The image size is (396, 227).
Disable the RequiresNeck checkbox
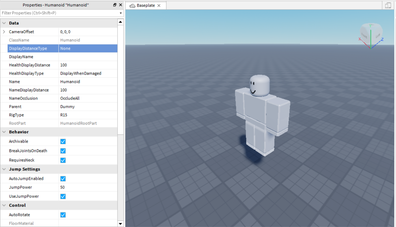tap(63, 160)
